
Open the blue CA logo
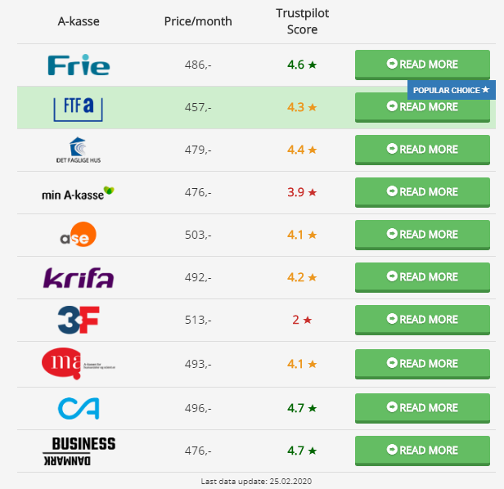point(79,408)
